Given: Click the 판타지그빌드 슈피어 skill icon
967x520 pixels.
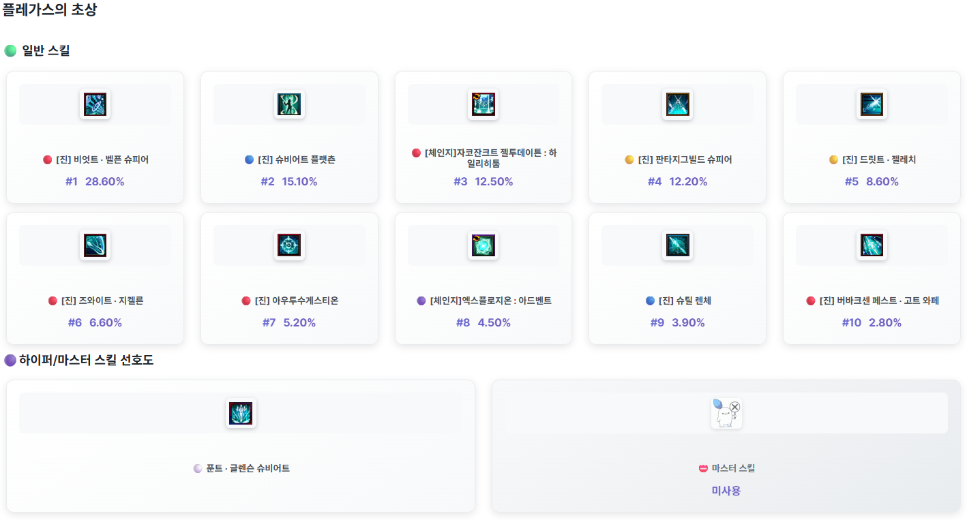Looking at the screenshot, I should (x=677, y=104).
